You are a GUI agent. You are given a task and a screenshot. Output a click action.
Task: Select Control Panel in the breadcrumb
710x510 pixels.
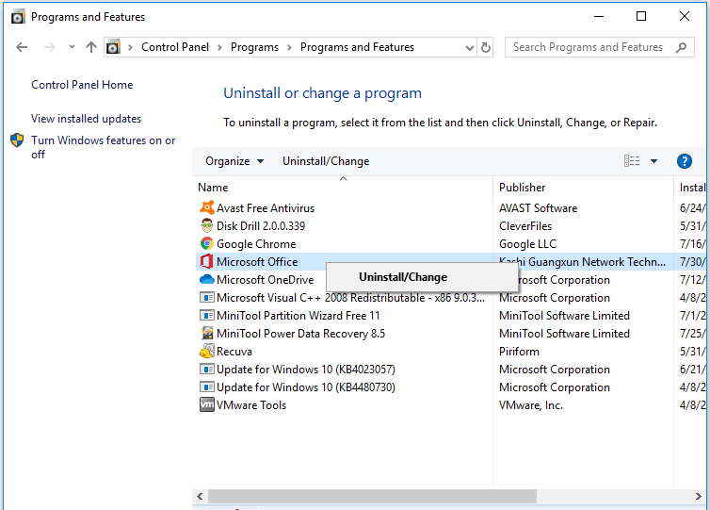tap(175, 47)
